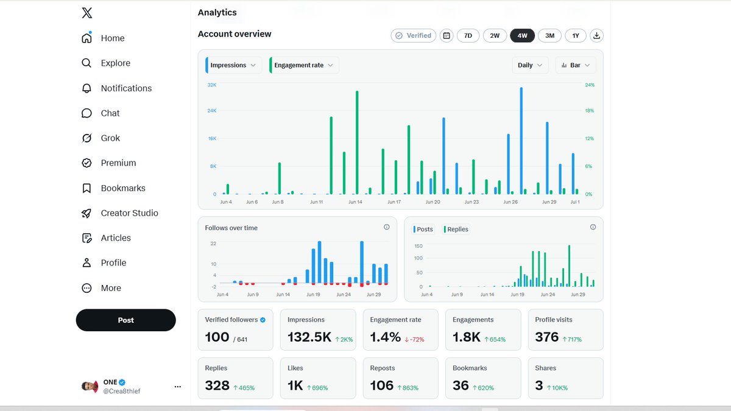Select the 4W time range
Viewport: 731px width, 411px height.
(522, 35)
